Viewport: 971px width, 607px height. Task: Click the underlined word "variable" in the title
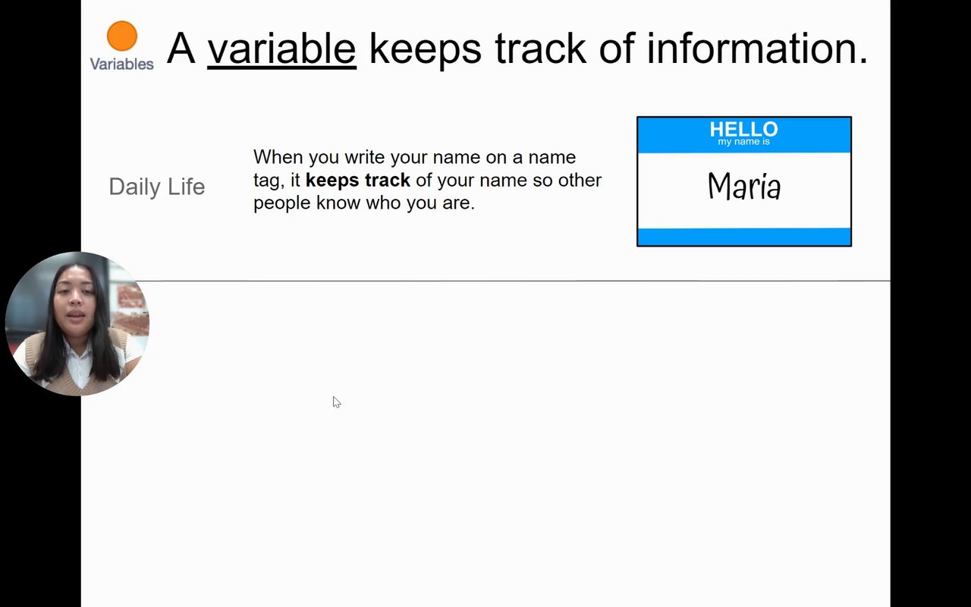(281, 49)
